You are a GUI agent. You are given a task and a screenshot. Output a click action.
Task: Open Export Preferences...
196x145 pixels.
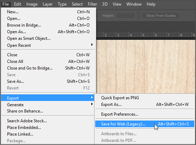145,114
